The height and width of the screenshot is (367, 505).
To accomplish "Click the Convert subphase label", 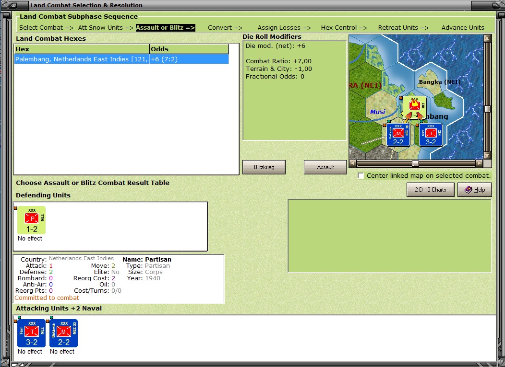I will [225, 28].
